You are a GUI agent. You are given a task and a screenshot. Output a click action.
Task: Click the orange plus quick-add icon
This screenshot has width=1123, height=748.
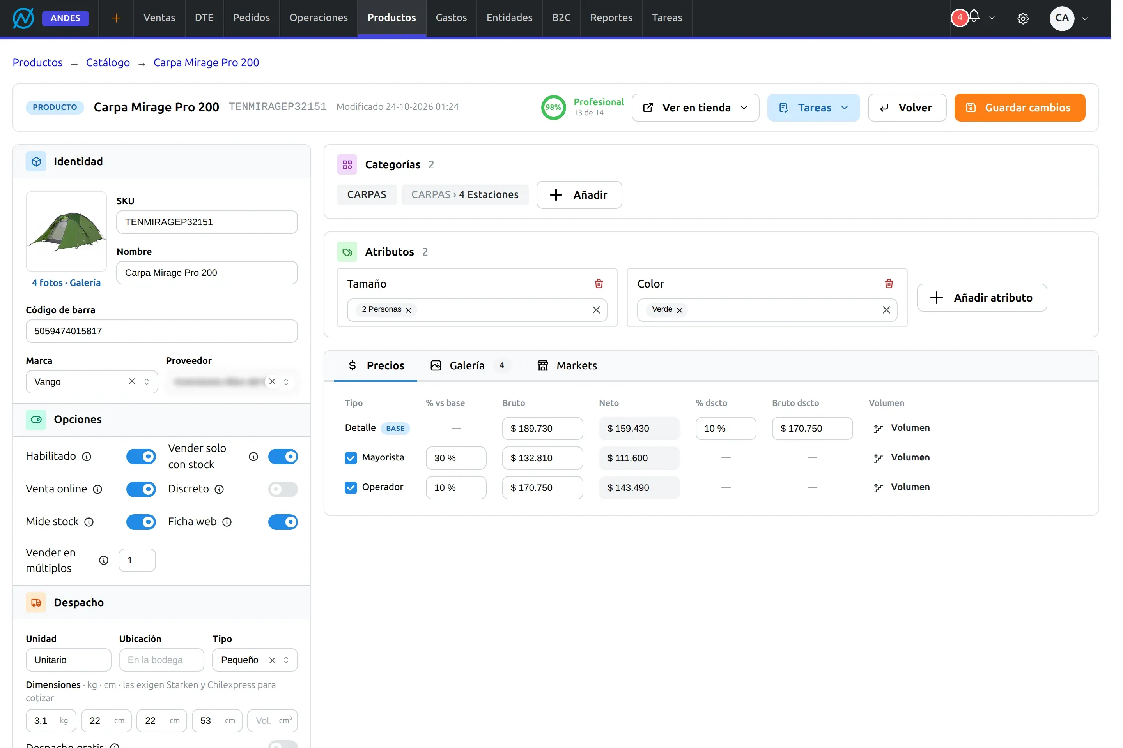pos(117,18)
